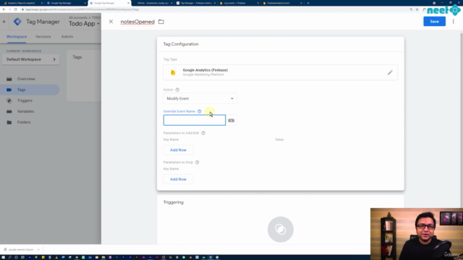Open the three-dot more options menu
The width and height of the screenshot is (463, 260).
[454, 22]
